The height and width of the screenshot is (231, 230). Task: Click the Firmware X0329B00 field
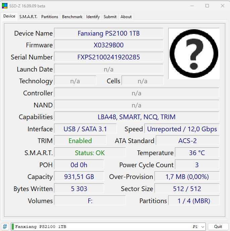[108, 45]
